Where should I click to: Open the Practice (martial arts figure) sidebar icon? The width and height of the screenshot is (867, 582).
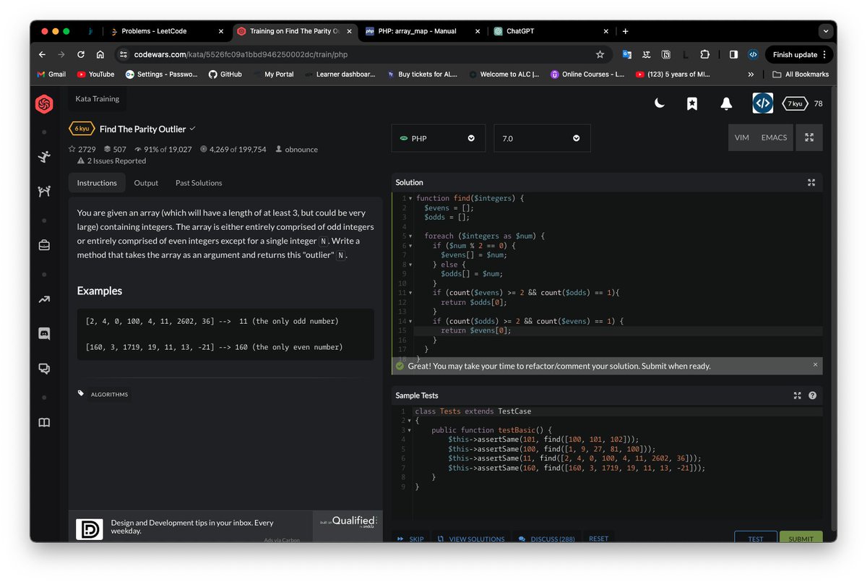tap(44, 156)
